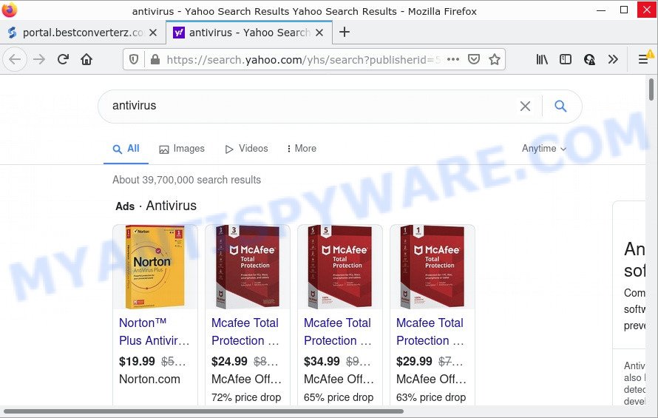
Task: Open Mcafee Total Protection $24.99 link
Action: (245, 331)
